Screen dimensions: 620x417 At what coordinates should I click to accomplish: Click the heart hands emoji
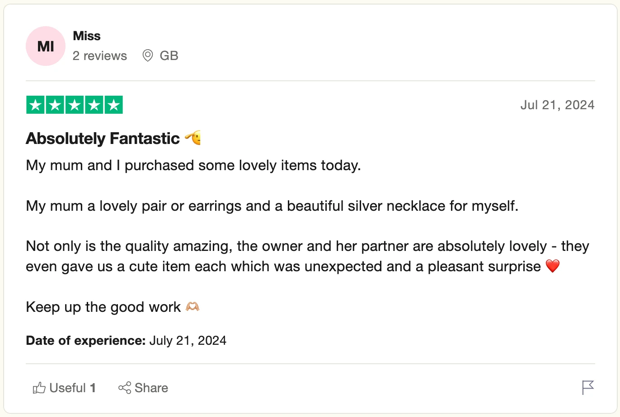coord(193,307)
